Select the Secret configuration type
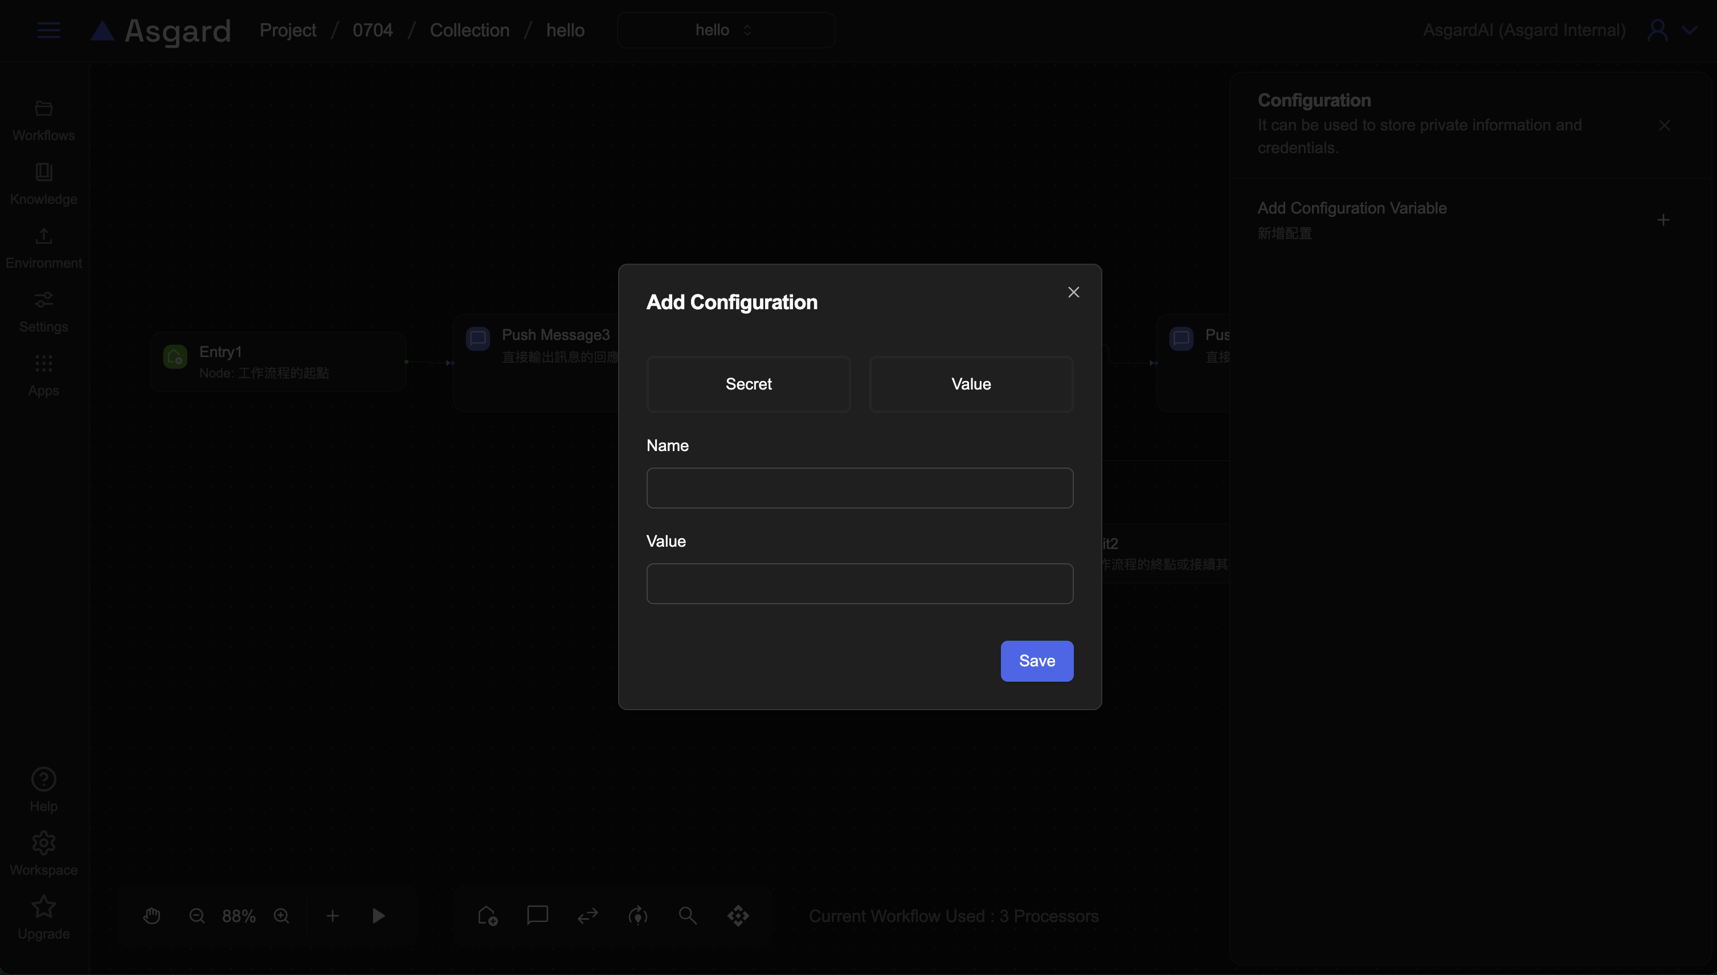 [748, 384]
